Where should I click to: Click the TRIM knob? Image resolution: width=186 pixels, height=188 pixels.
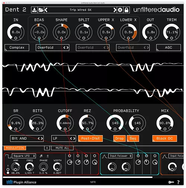[171, 32]
